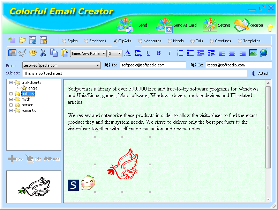
Task: Click the Send mail icon
Action: [x=125, y=25]
